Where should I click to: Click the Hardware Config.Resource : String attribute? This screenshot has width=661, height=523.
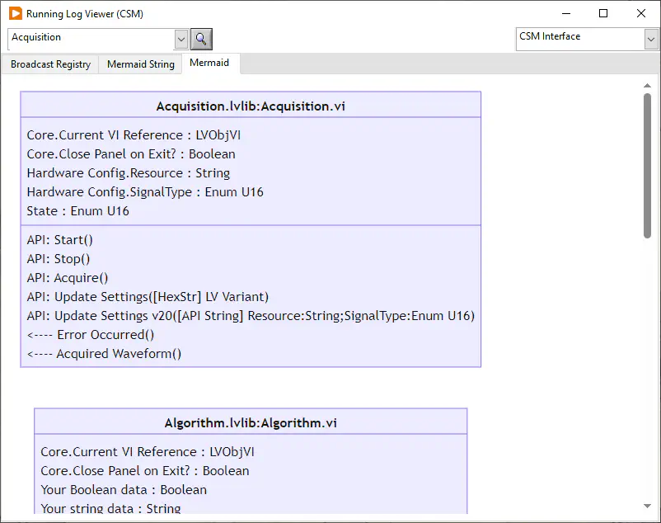point(128,173)
